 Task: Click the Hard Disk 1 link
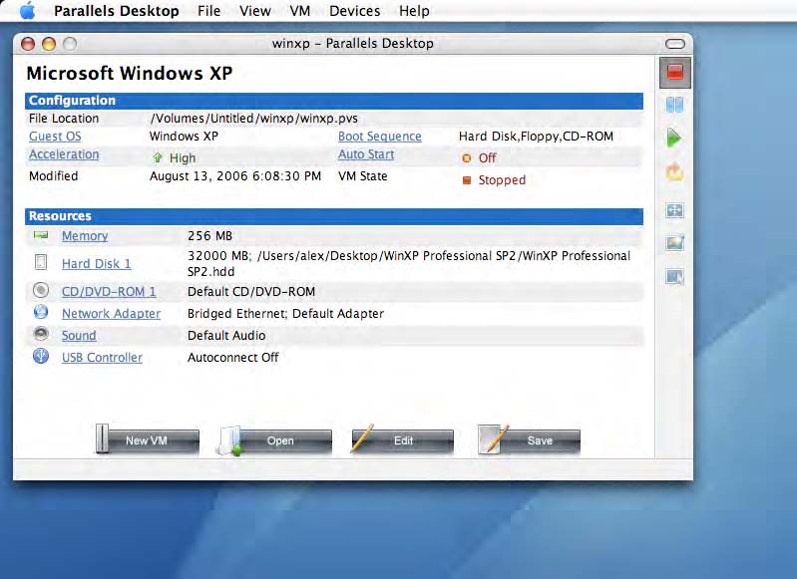click(x=96, y=264)
